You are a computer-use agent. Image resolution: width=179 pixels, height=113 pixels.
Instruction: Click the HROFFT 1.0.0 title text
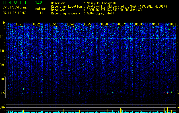click(22, 2)
